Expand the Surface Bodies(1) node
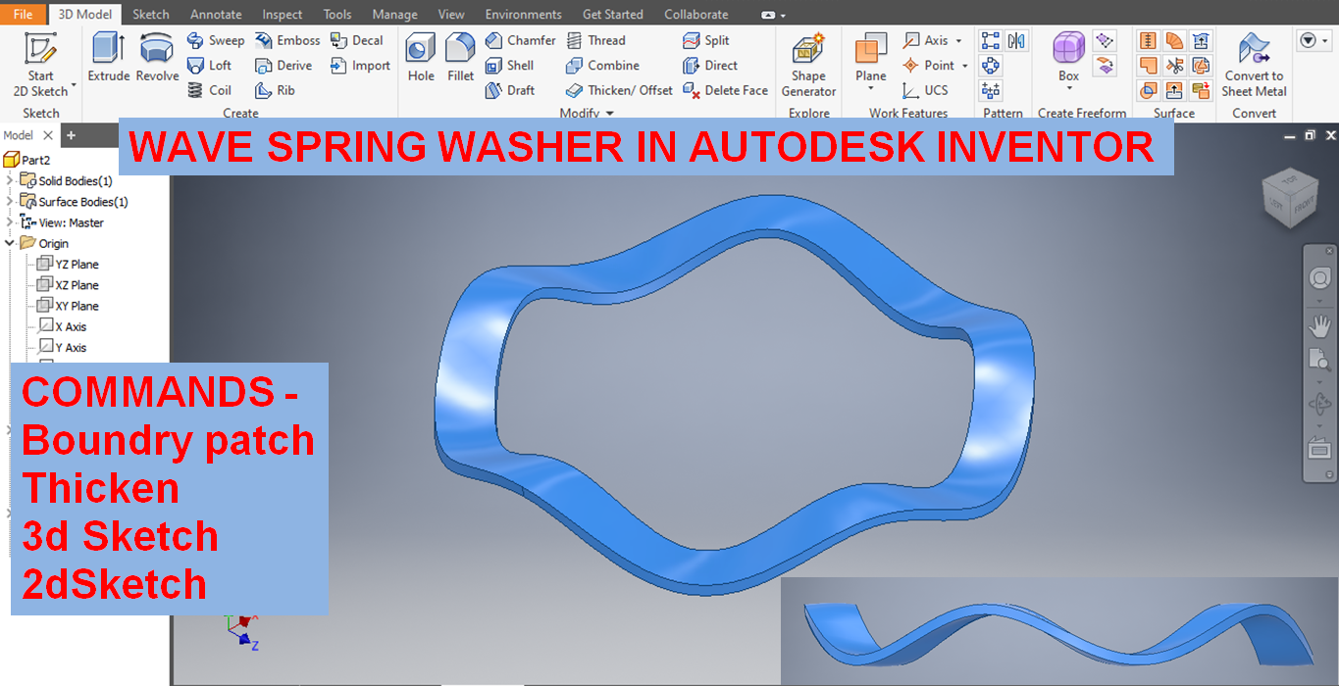Viewport: 1339px width, 686px height. tap(10, 201)
